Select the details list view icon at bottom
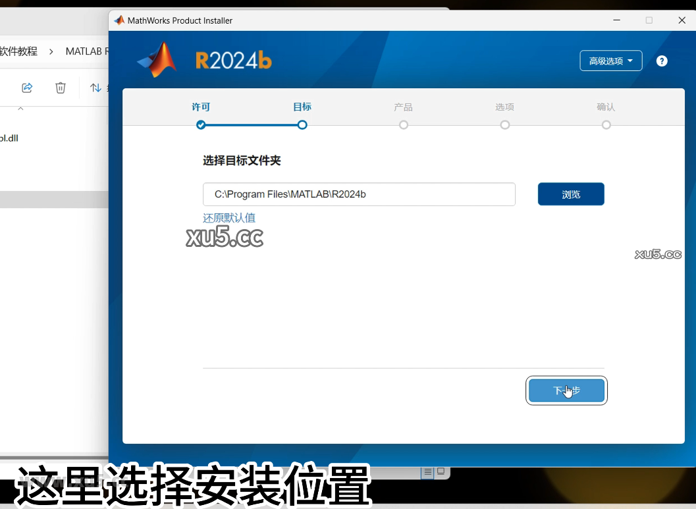Viewport: 696px width, 509px height. click(427, 471)
